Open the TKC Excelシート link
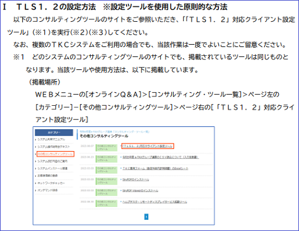This screenshot has width=299, height=231. [x=155, y=168]
